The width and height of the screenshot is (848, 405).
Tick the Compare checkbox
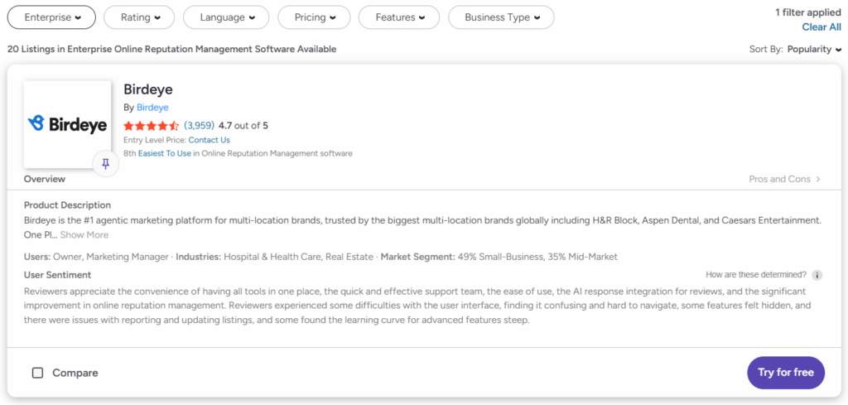click(38, 373)
